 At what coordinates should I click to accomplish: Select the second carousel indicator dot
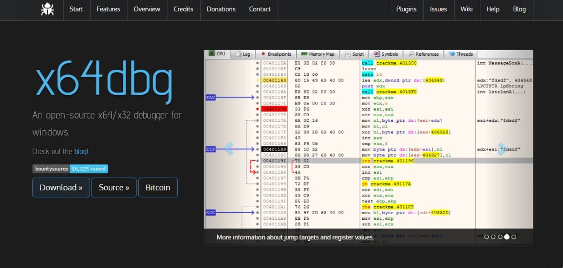point(494,237)
